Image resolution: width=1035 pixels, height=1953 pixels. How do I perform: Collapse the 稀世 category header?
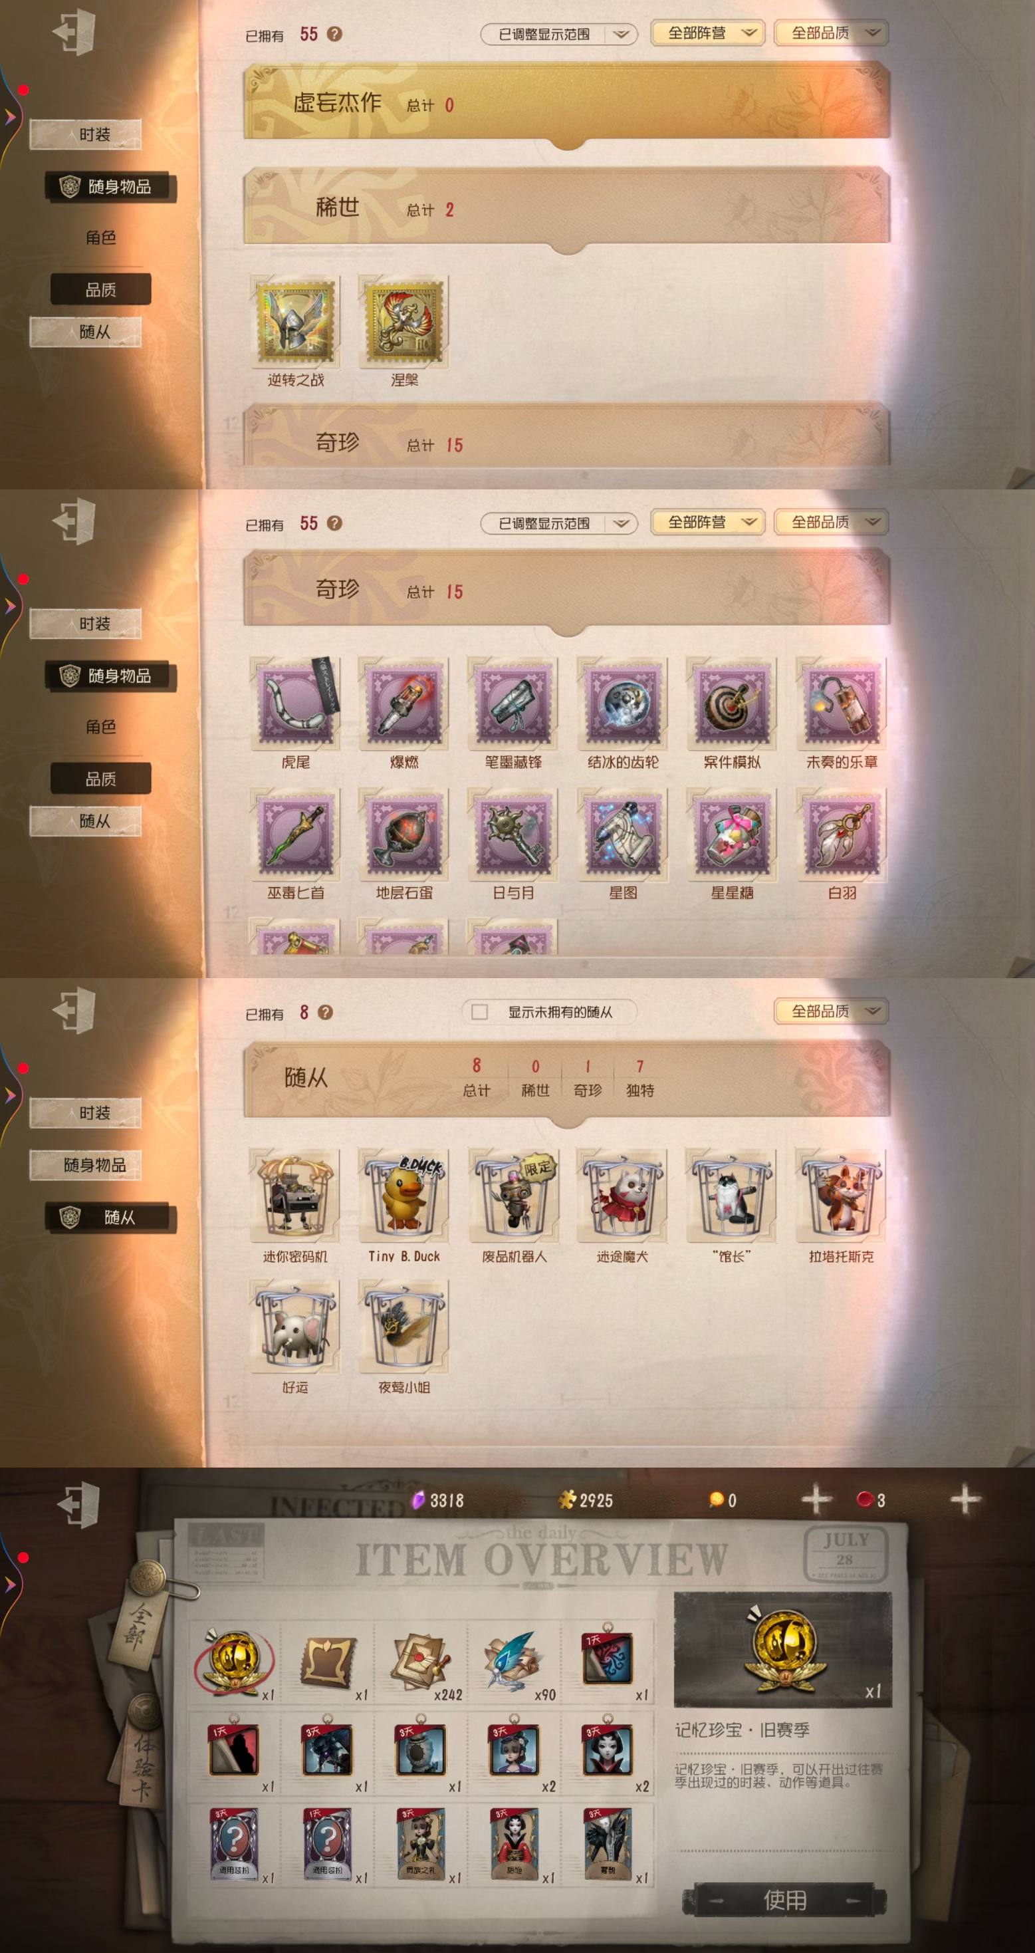tap(567, 207)
